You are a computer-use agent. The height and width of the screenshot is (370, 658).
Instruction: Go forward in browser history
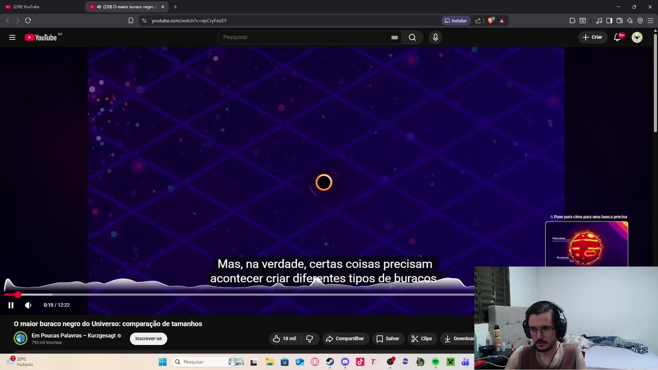point(17,21)
